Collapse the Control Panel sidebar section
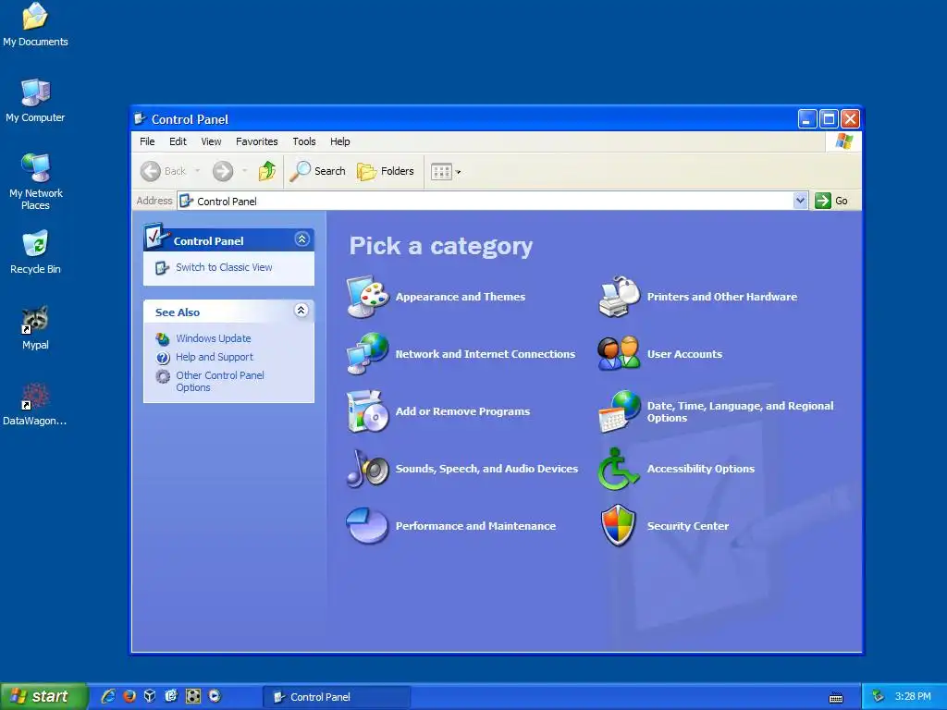The height and width of the screenshot is (710, 947). pyautogui.click(x=302, y=239)
